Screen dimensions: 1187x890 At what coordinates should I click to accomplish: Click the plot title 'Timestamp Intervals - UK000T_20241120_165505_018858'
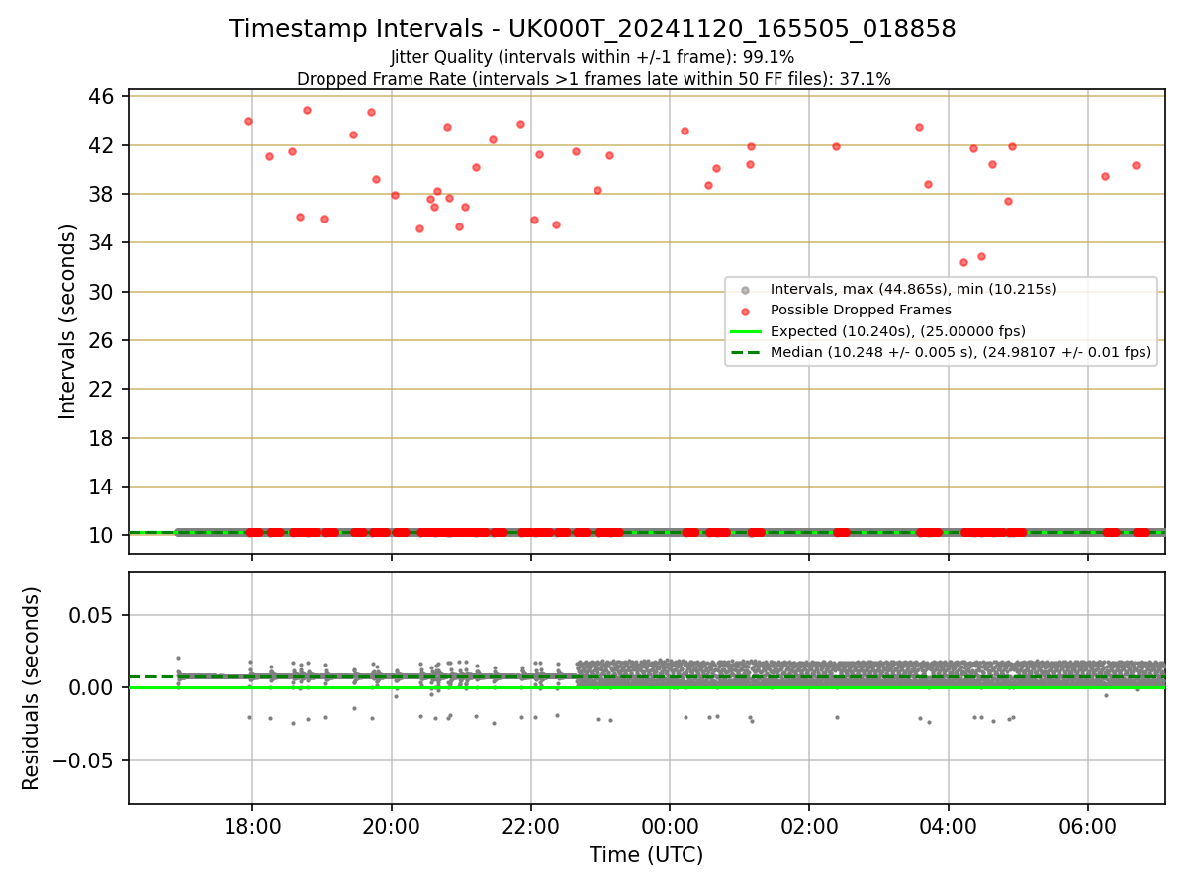593,29
